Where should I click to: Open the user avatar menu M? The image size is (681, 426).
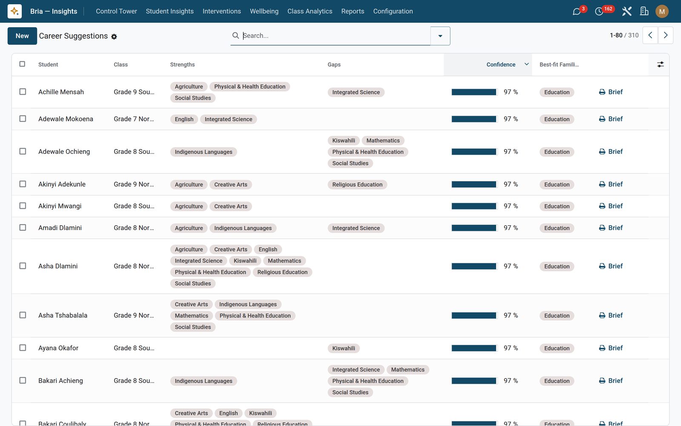662,12
